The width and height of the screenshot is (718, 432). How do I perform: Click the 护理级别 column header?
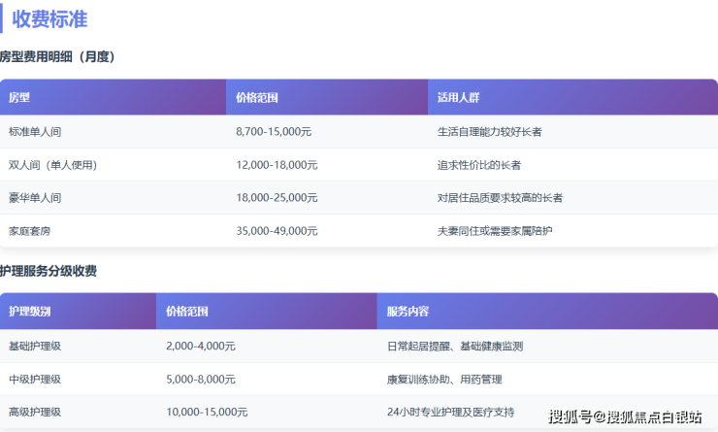coord(29,312)
